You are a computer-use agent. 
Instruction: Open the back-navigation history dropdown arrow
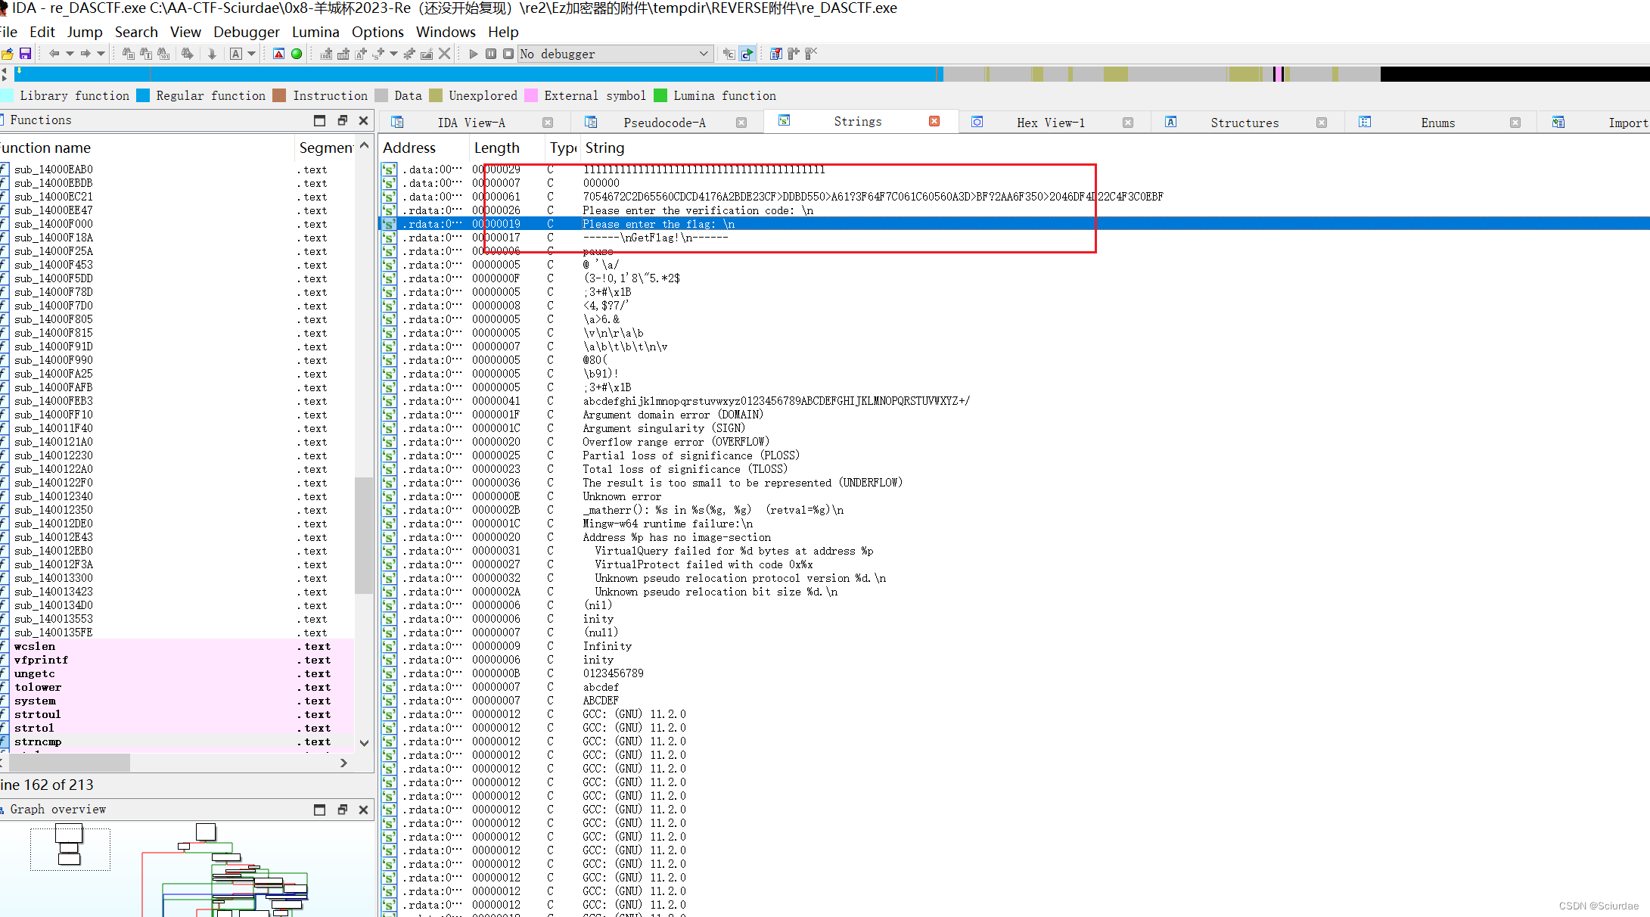click(x=70, y=54)
